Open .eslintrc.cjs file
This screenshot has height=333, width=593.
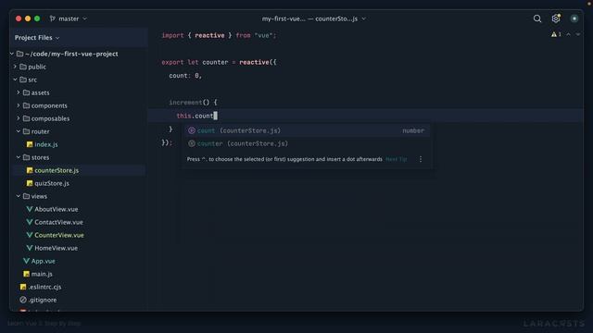pos(44,287)
